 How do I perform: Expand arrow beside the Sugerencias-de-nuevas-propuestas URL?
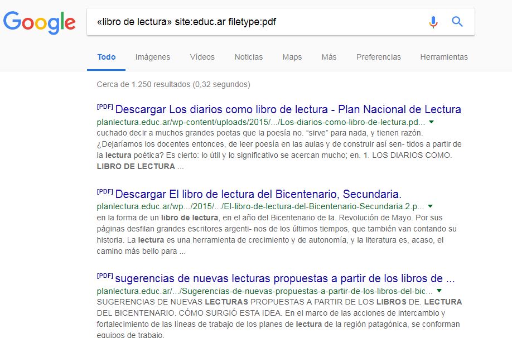click(439, 291)
